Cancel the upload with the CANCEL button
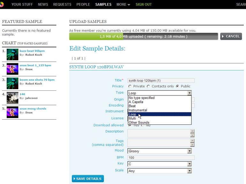Screen dimensions: 246x184 pyautogui.click(x=231, y=36)
